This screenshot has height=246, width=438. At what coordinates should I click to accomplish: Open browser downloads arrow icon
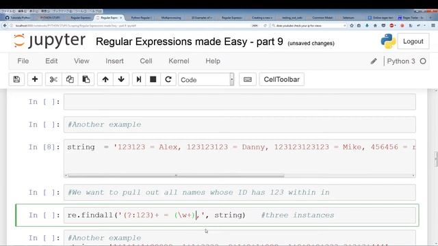pyautogui.click(x=367, y=25)
